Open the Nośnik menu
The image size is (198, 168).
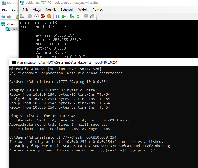[x=51, y=9]
